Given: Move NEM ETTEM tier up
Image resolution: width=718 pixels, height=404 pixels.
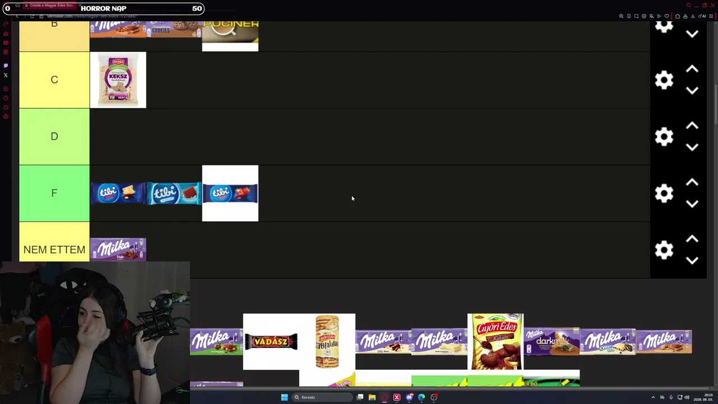Looking at the screenshot, I should coord(692,239).
